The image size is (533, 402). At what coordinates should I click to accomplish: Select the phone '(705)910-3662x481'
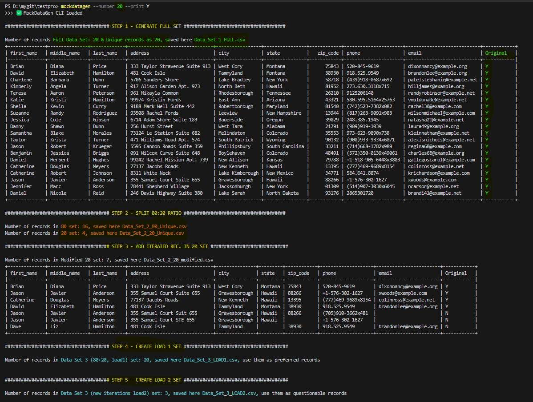coord(345,313)
